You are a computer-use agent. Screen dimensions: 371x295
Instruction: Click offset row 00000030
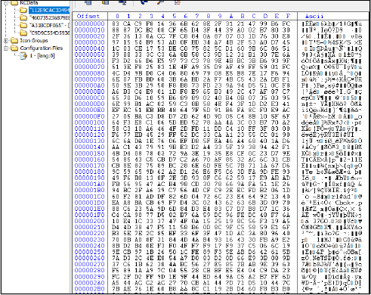click(89, 42)
